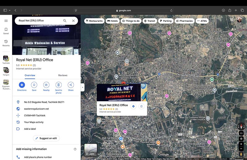Open Safari share button
Screen dimensions: 247x160
tap(230, 10)
